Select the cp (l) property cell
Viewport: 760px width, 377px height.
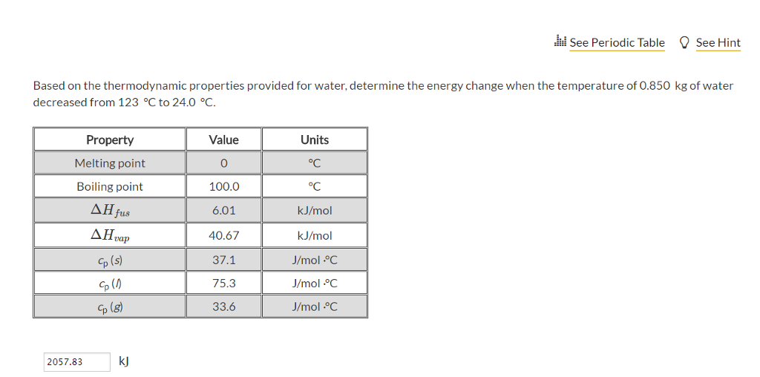coord(110,283)
